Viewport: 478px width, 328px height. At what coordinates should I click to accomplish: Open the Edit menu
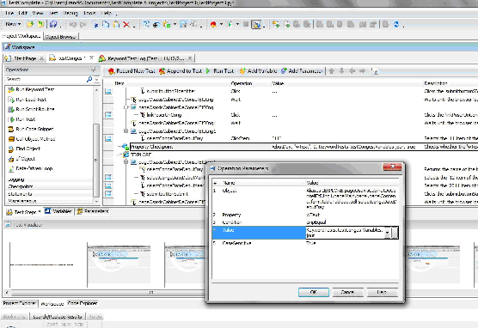23,13
